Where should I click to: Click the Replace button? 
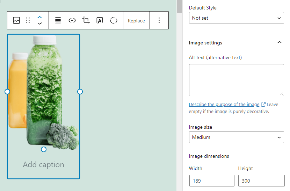tap(136, 21)
